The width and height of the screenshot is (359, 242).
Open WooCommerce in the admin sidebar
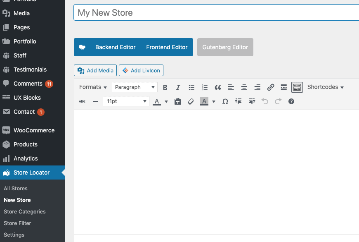tap(34, 130)
